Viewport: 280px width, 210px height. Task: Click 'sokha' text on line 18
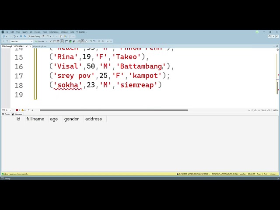(x=68, y=85)
